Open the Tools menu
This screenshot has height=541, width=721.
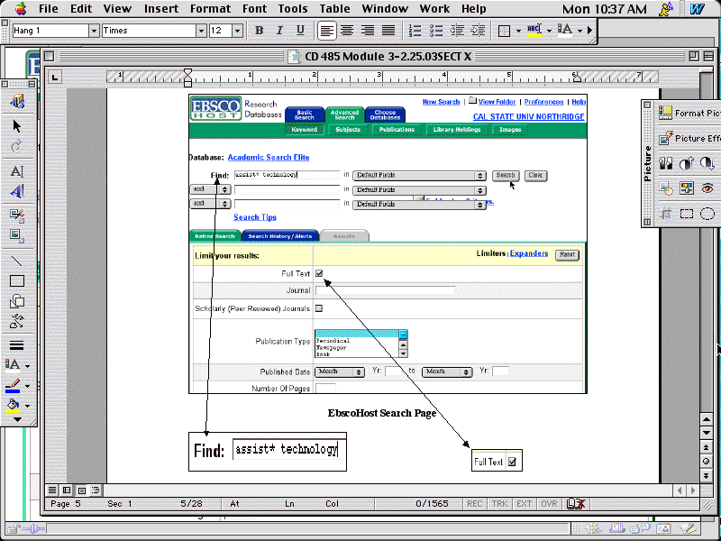[x=293, y=9]
